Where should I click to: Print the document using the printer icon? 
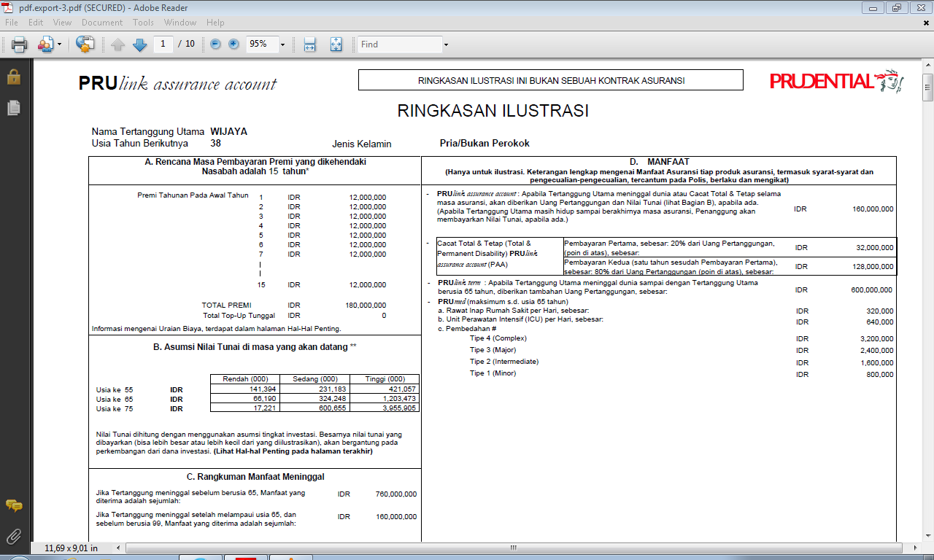19,44
